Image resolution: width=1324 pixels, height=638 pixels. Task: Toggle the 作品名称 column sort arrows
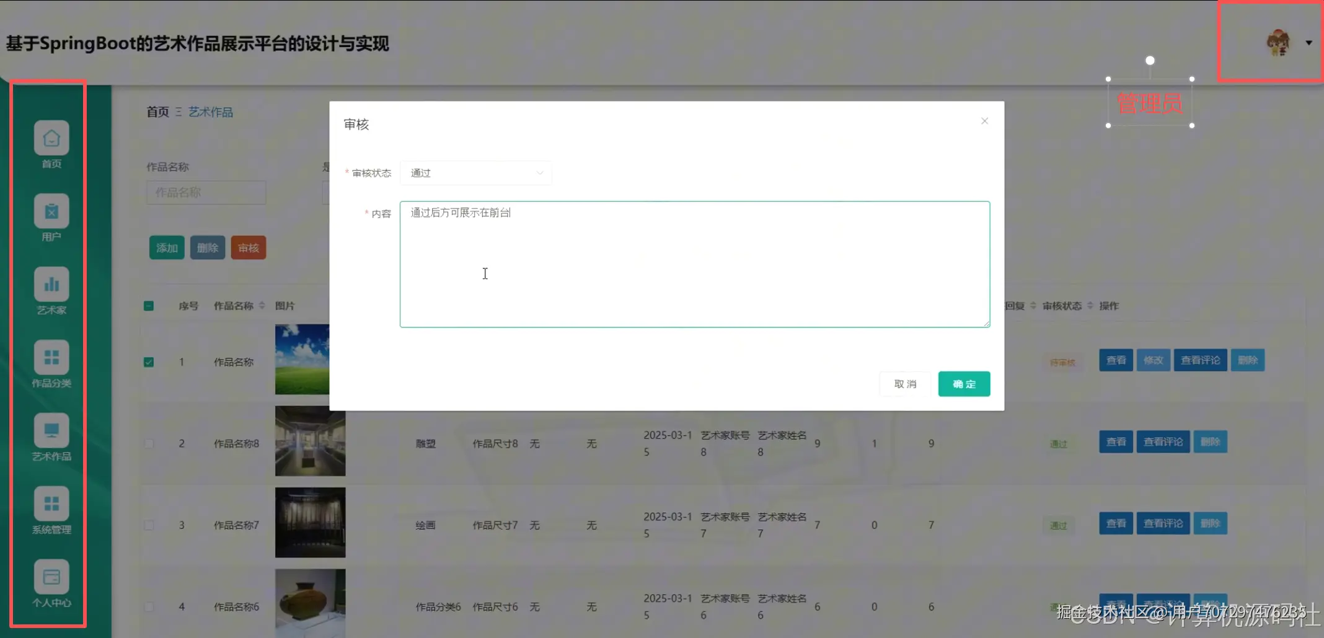tap(263, 305)
